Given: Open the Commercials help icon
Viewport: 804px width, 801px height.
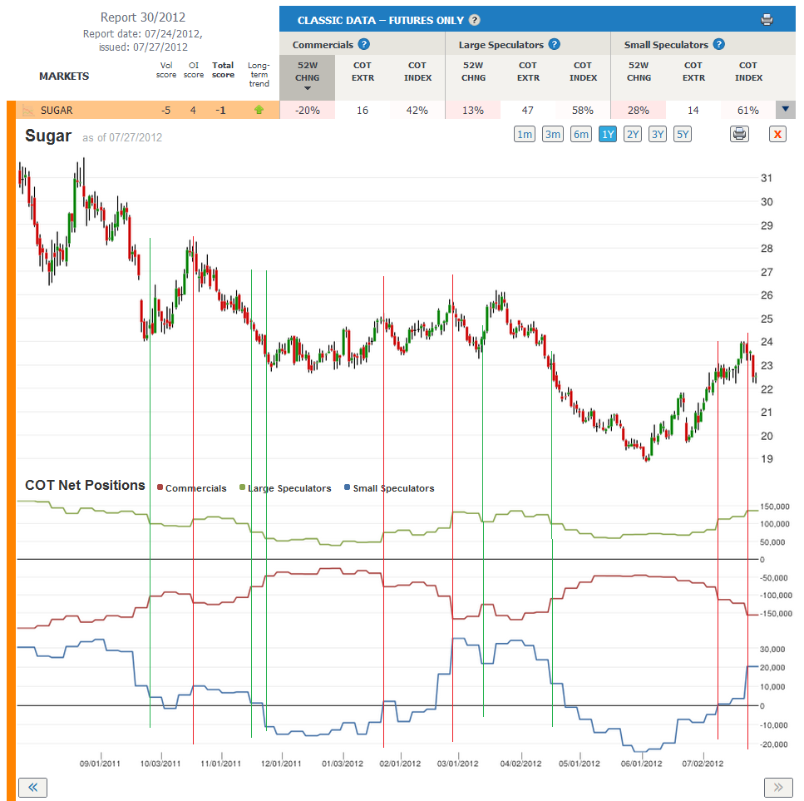Looking at the screenshot, I should coord(364,44).
